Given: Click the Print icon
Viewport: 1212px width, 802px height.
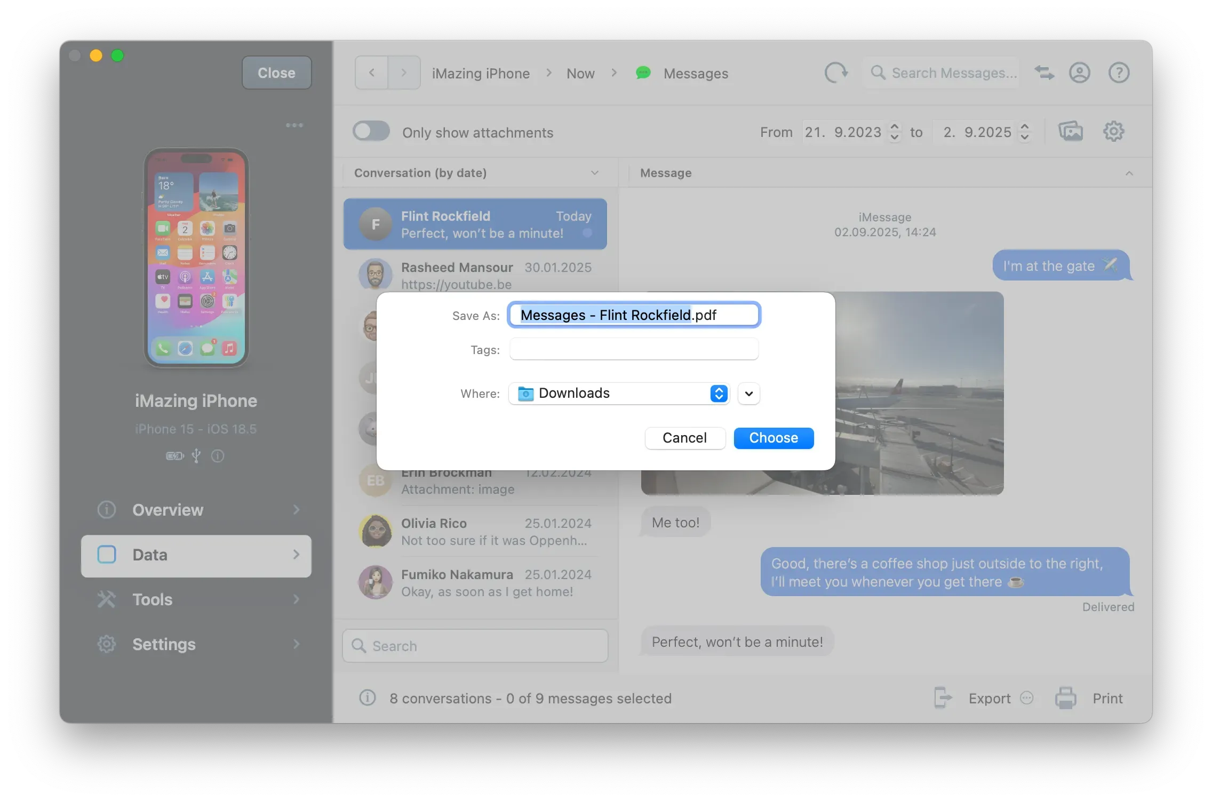Looking at the screenshot, I should [x=1065, y=698].
